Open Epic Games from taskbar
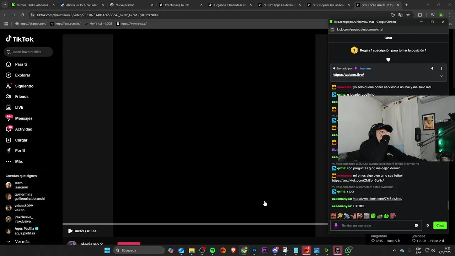 pyautogui.click(x=338, y=250)
